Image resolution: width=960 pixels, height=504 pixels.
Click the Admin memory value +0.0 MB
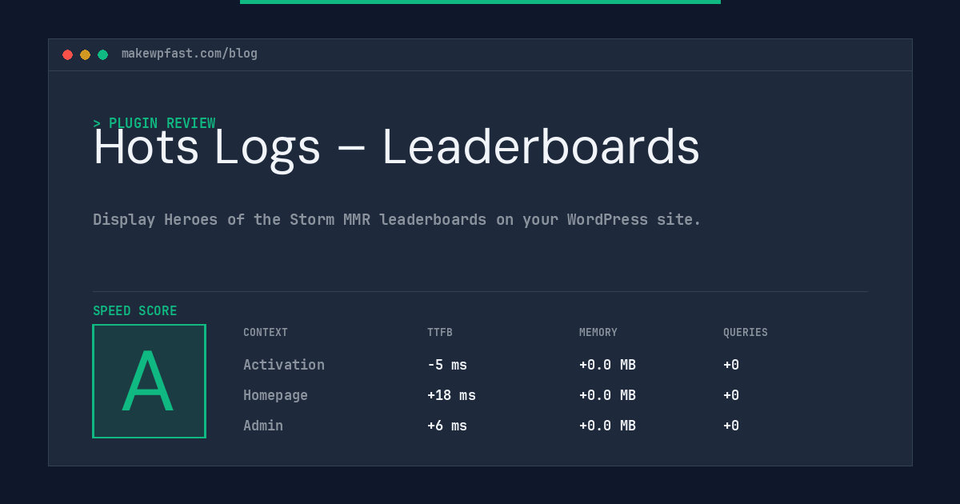tap(607, 426)
